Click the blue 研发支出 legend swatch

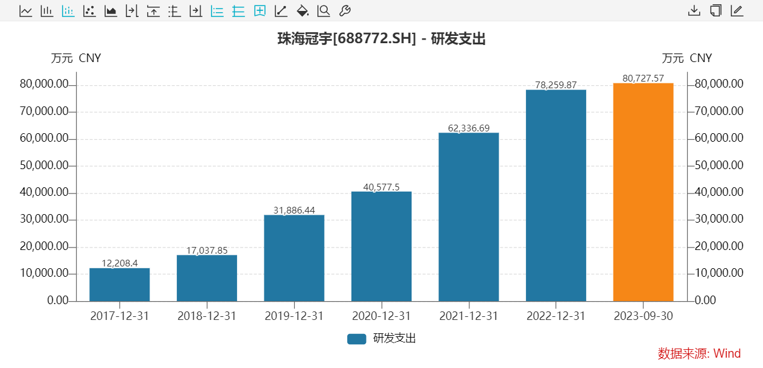357,339
